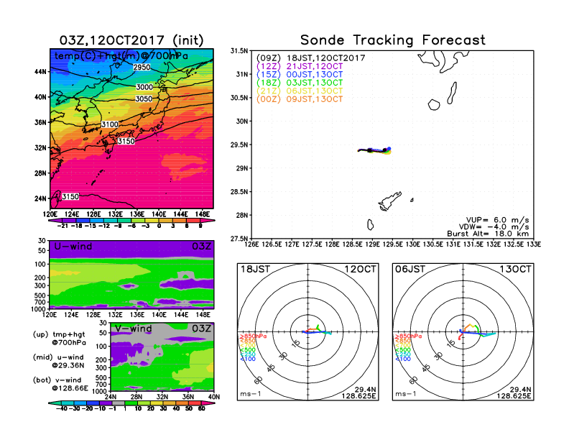This screenshot has height=440, width=569.
Task: Pick the purple swatch left of -21 on temperature colorbar
Action: click(x=55, y=221)
